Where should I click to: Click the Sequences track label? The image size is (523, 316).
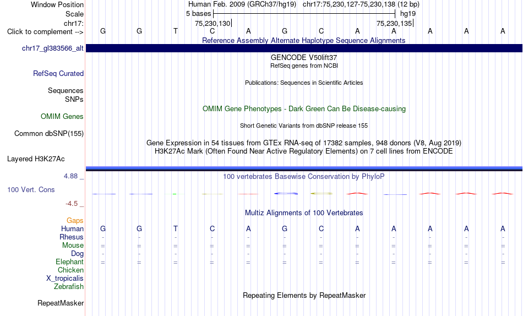(x=66, y=90)
